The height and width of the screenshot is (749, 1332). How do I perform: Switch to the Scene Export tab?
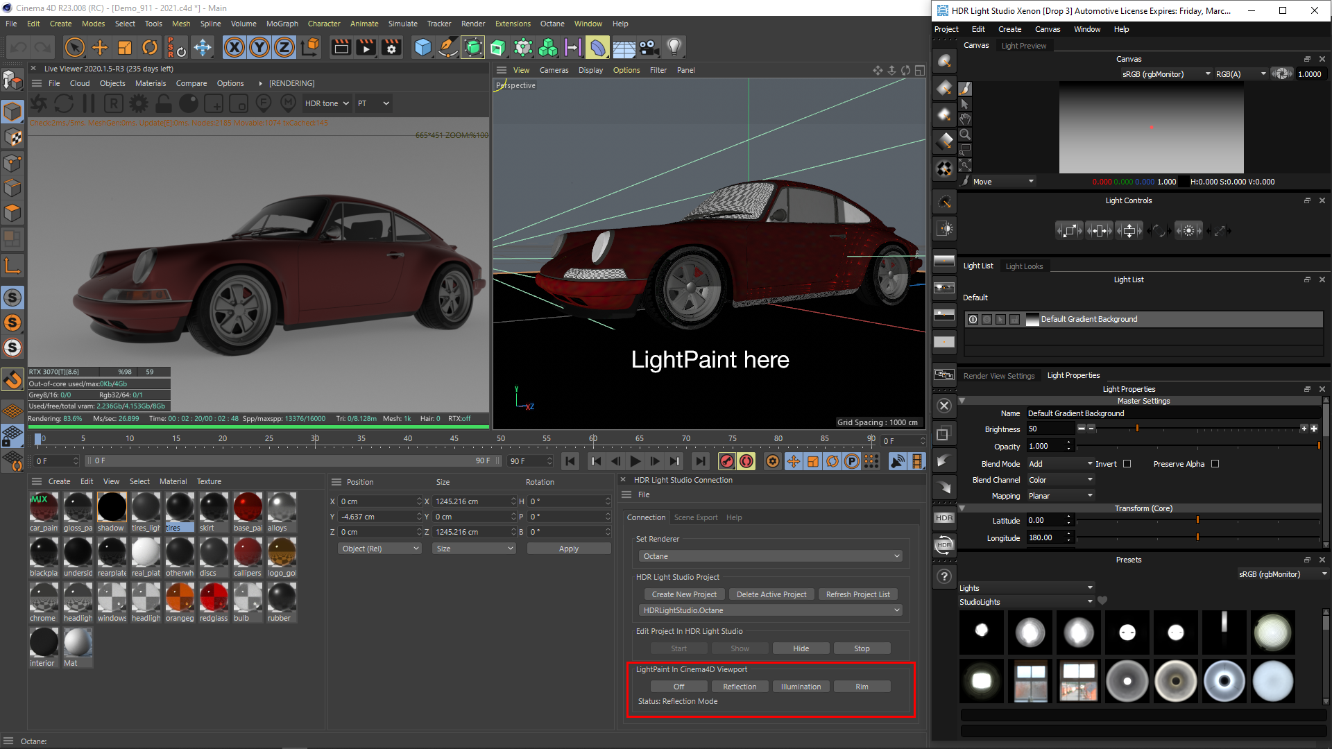coord(696,517)
